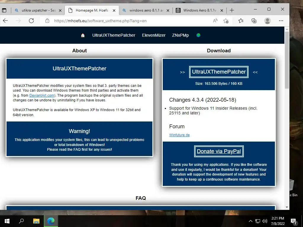
Task: Open the DeviantArt.com link
Action: point(42,95)
